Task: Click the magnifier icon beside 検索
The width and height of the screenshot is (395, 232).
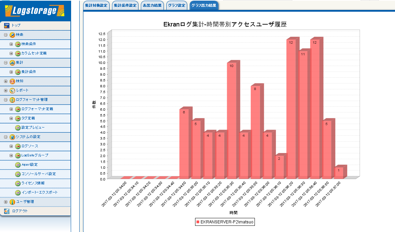Action: point(12,35)
